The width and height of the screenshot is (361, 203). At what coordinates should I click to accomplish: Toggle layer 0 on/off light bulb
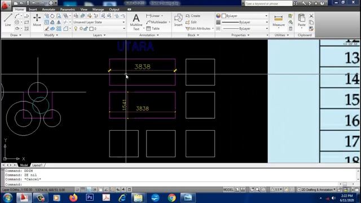pos(76,29)
